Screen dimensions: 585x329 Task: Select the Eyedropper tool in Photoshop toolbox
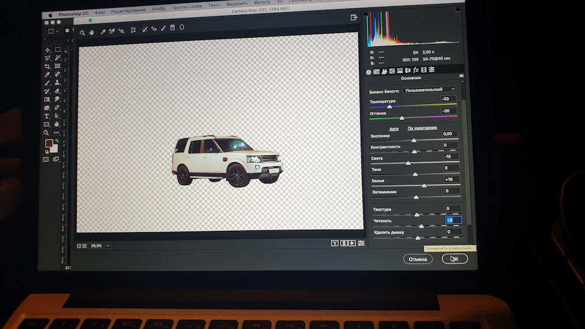point(47,74)
